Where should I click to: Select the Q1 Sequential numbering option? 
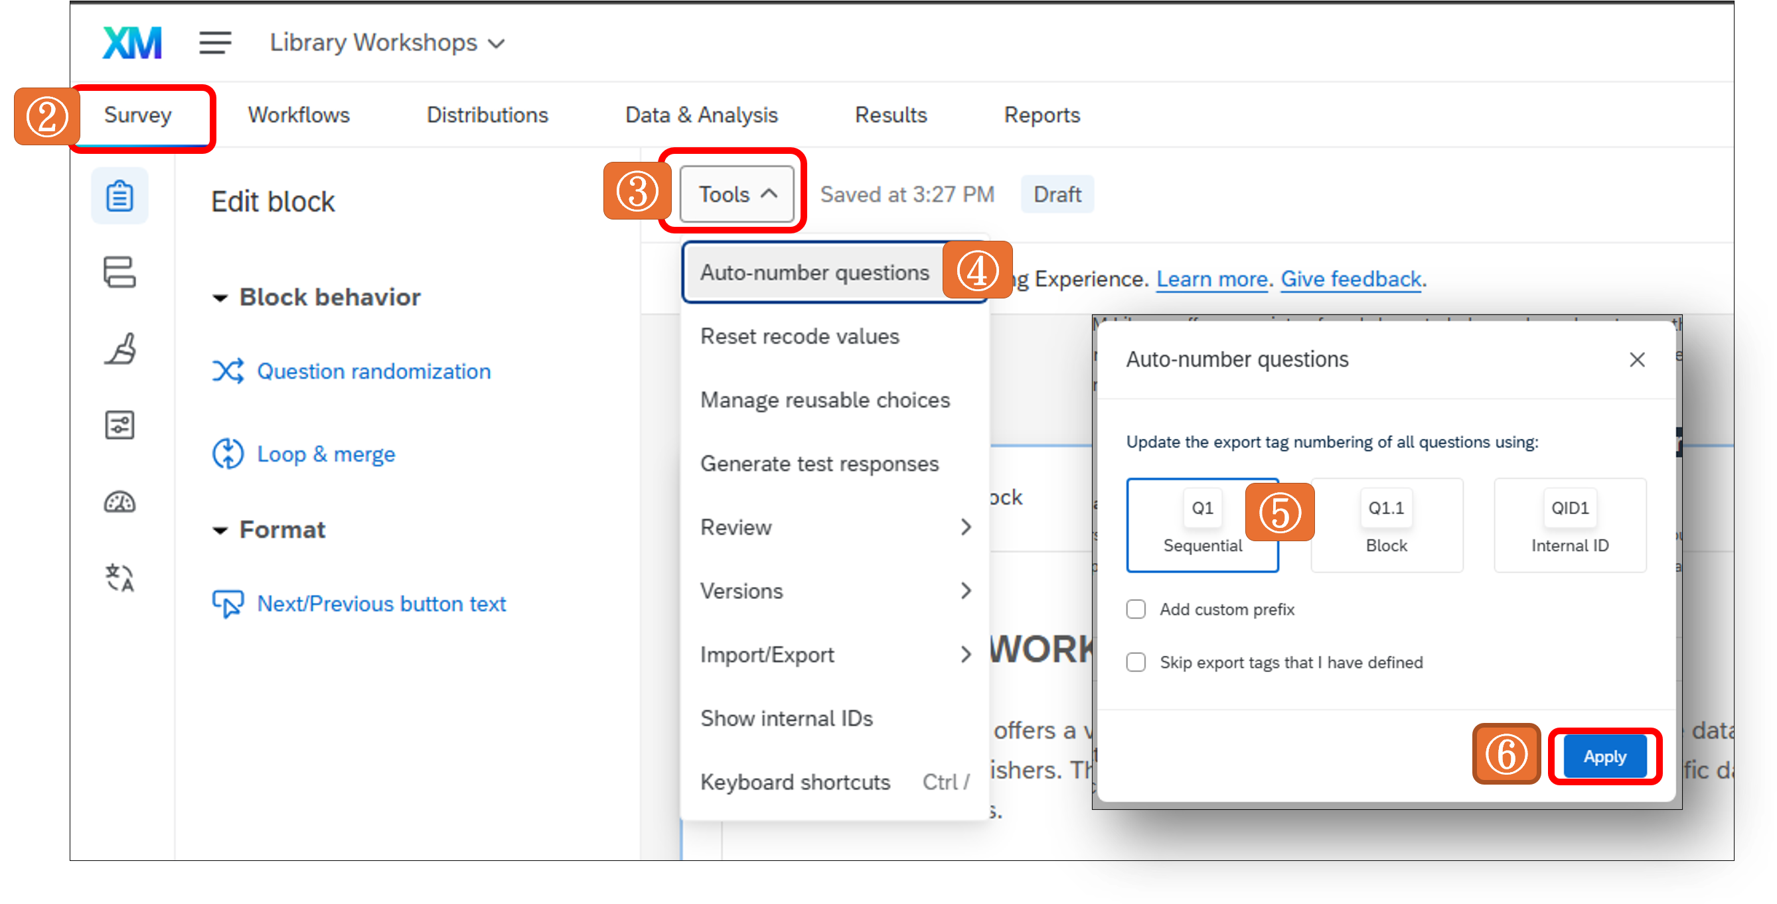coord(1202,525)
